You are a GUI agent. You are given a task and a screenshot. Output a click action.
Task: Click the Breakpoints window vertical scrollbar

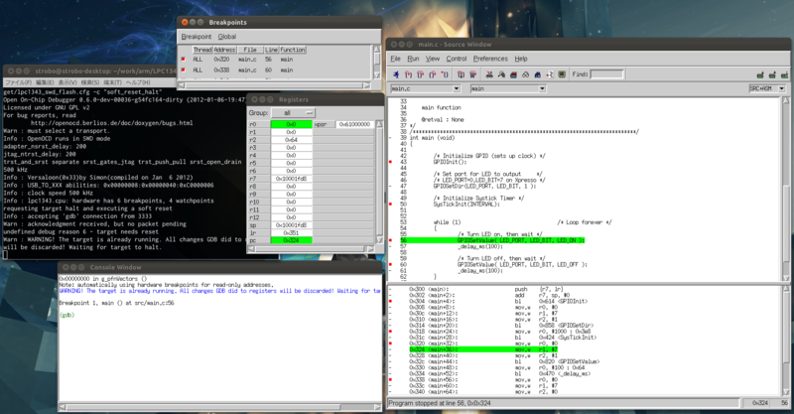tap(377, 63)
